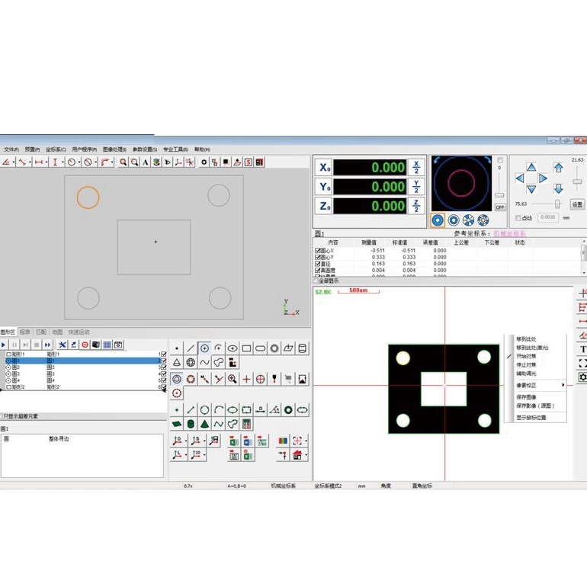
Task: Click the play button in program toolbar
Action: point(4,345)
